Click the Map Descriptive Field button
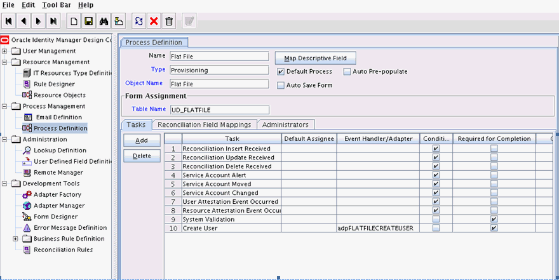The height and width of the screenshot is (280, 559). coord(316,58)
